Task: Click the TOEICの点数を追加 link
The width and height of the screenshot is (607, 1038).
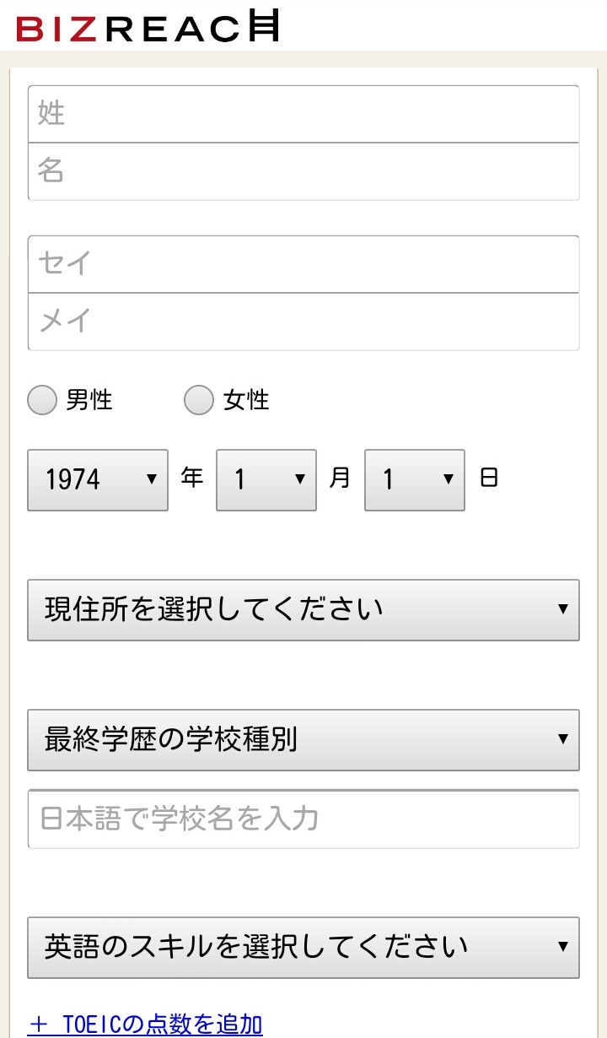Action: (162, 1025)
